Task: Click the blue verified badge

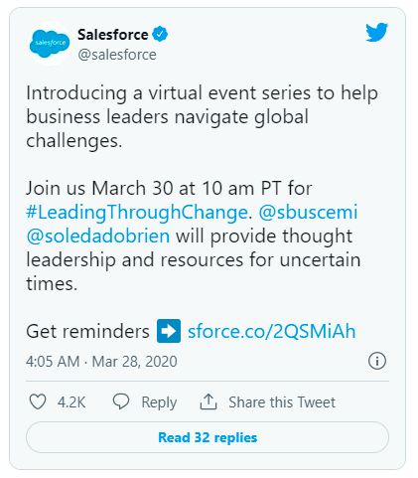Action: 160,34
